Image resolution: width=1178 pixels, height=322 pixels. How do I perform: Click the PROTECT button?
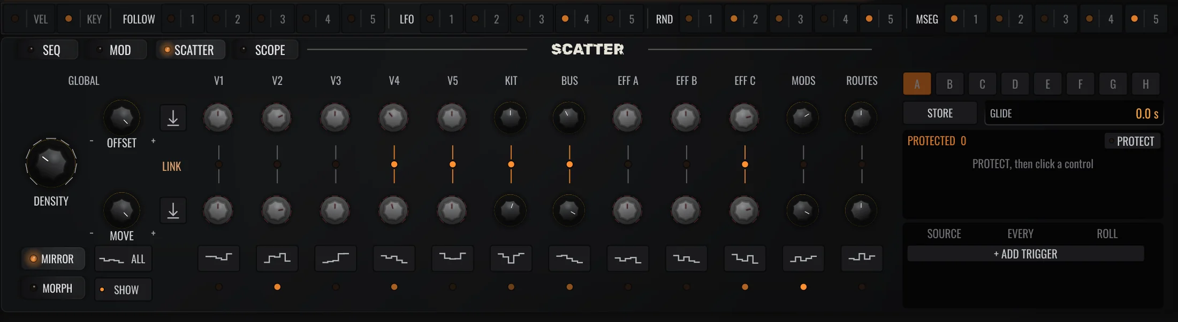coord(1133,141)
